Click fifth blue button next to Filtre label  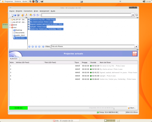43,46
